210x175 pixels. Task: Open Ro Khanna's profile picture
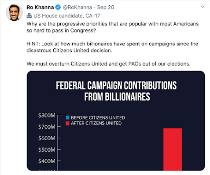click(14, 12)
